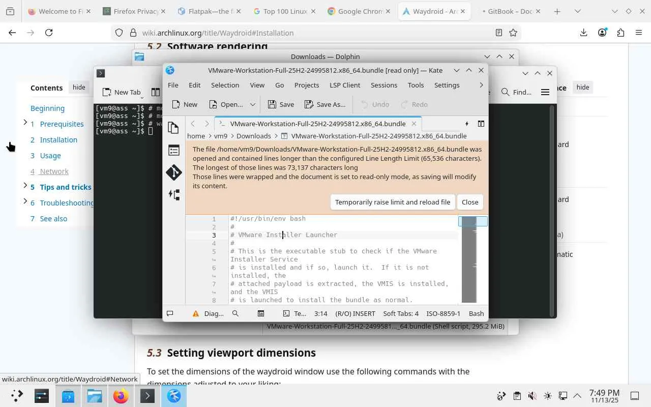Go to previous tab arrow in Kate
This screenshot has height=407, width=651.
click(x=193, y=124)
